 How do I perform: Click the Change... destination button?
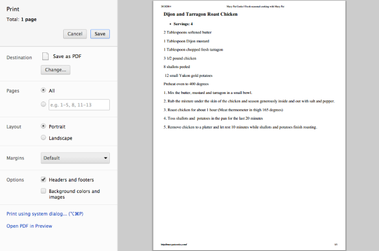coord(56,70)
